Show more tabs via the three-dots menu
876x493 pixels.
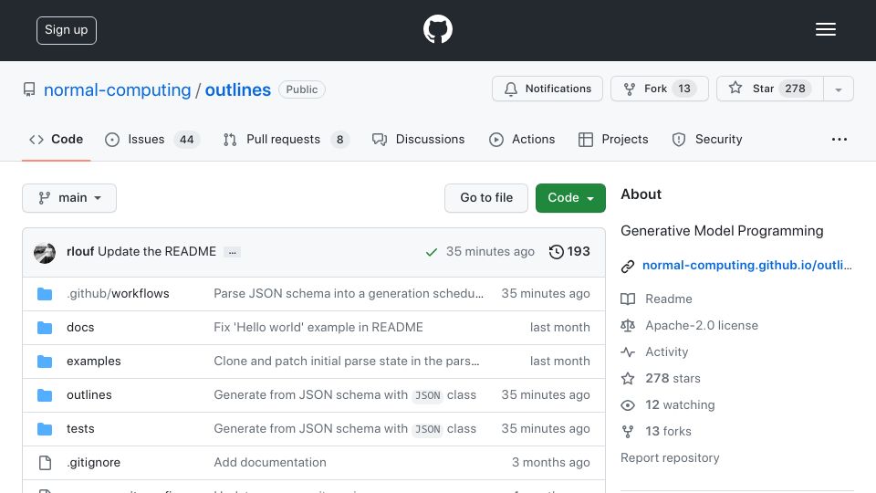(x=839, y=139)
